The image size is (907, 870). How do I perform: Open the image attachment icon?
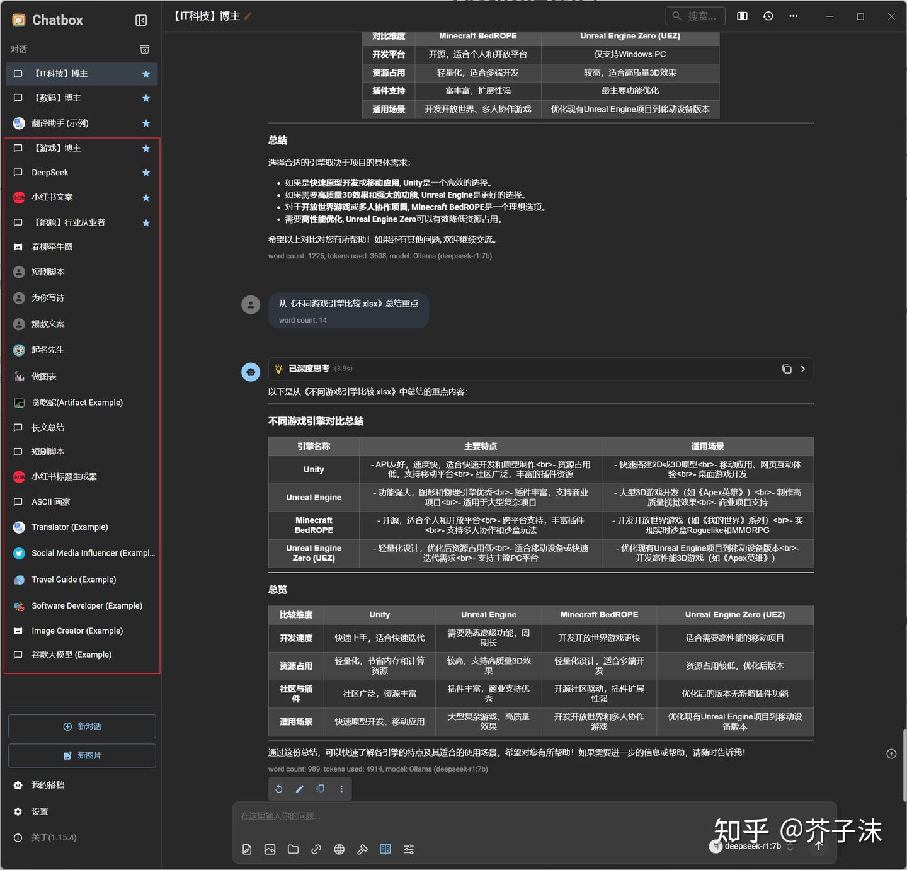click(x=270, y=849)
